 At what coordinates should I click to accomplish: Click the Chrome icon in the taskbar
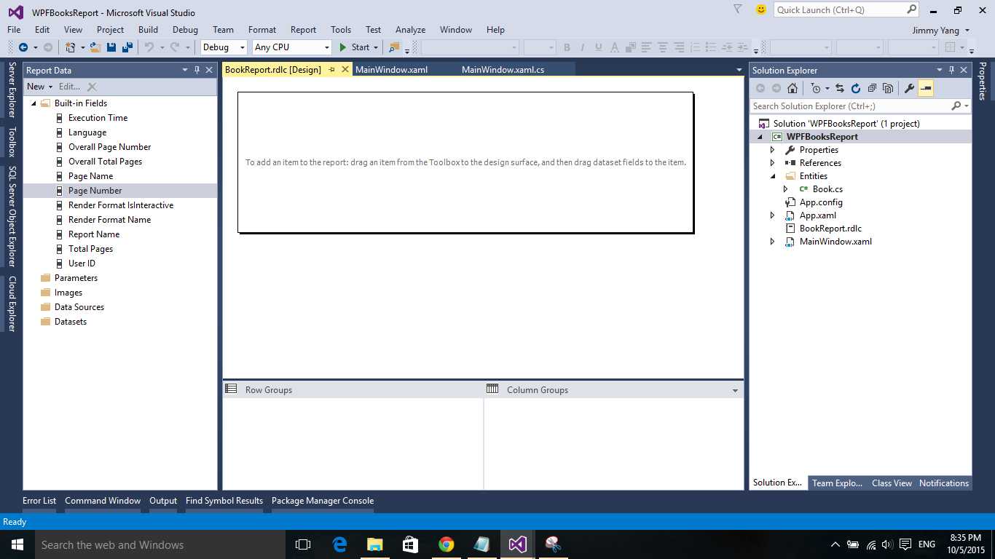447,544
